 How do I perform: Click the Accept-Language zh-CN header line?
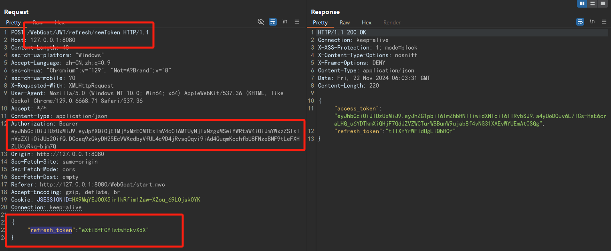pyautogui.click(x=60, y=63)
